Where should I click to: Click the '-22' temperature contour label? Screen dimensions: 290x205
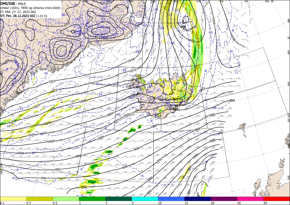coord(145,25)
